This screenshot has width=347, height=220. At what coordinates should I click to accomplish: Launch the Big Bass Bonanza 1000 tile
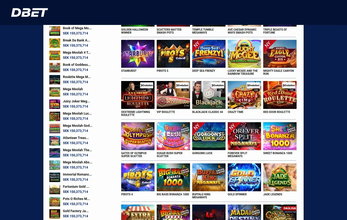[x=173, y=177]
